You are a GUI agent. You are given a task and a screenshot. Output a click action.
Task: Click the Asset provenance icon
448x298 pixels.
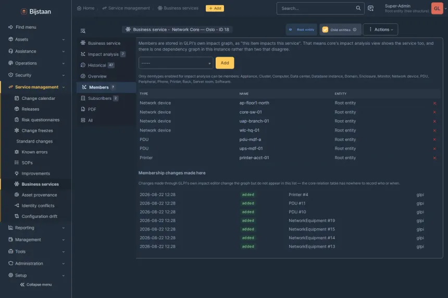tap(17, 195)
